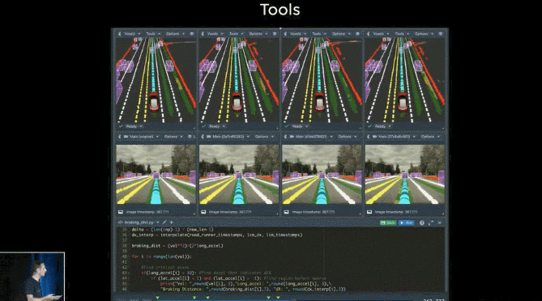
Task: Open Ready status dropdown under leftmost 3D view
Action: tap(134, 126)
